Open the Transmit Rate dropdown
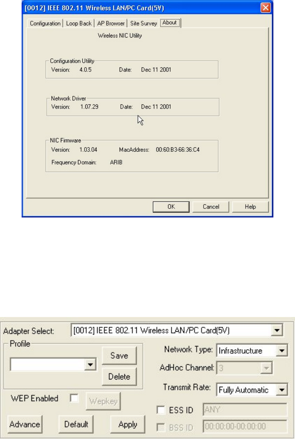 [x=282, y=390]
